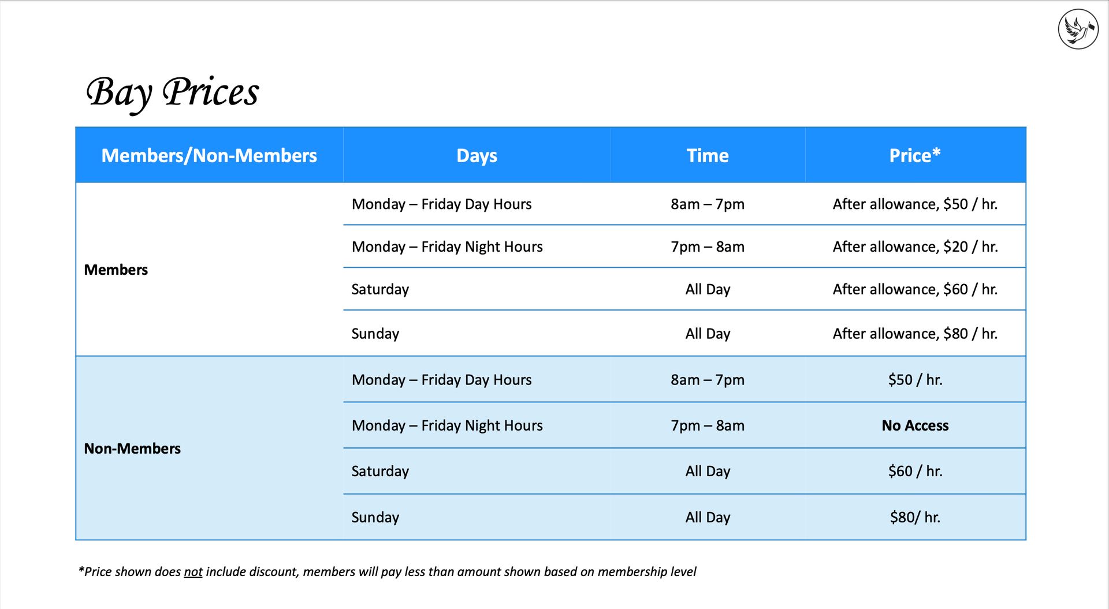Viewport: 1109px width, 609px height.
Task: Click Non-Members $60 / hr. price cell
Action: (x=915, y=471)
